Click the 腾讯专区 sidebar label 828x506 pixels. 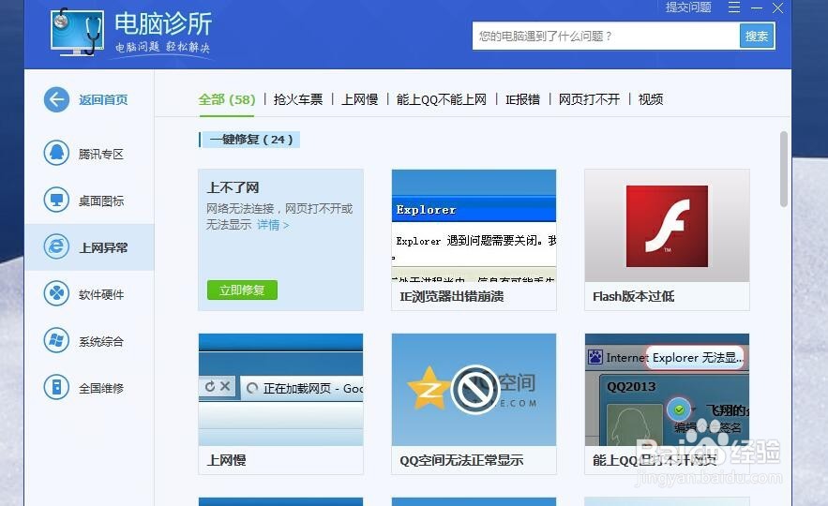coord(101,154)
